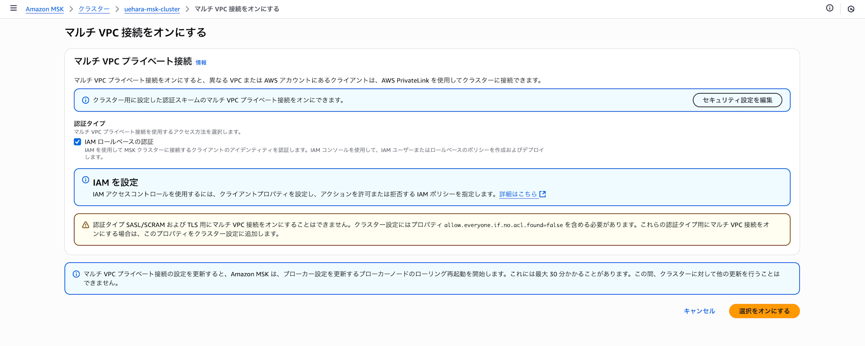
Task: Open the uehara-msk-cluster breadcrumb link
Action: click(x=152, y=9)
